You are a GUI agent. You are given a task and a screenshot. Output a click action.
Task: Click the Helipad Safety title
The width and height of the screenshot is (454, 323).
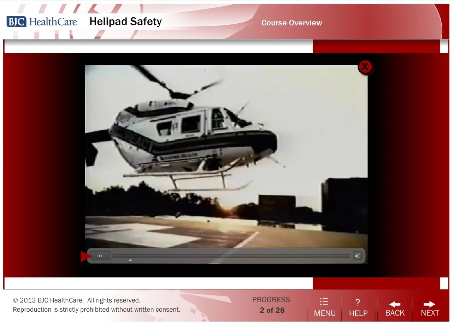pos(125,22)
